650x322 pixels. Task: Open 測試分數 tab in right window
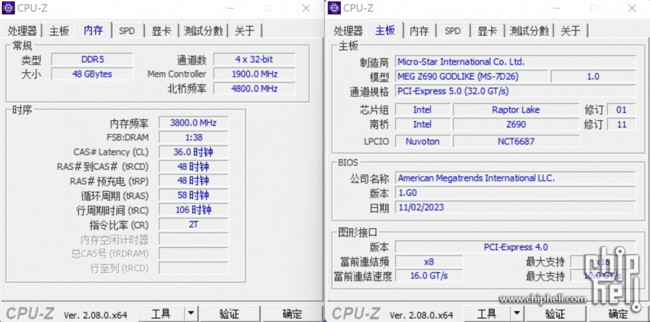click(x=529, y=31)
